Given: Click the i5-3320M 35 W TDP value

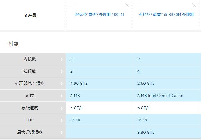Looking at the screenshot, I should click(x=142, y=120).
